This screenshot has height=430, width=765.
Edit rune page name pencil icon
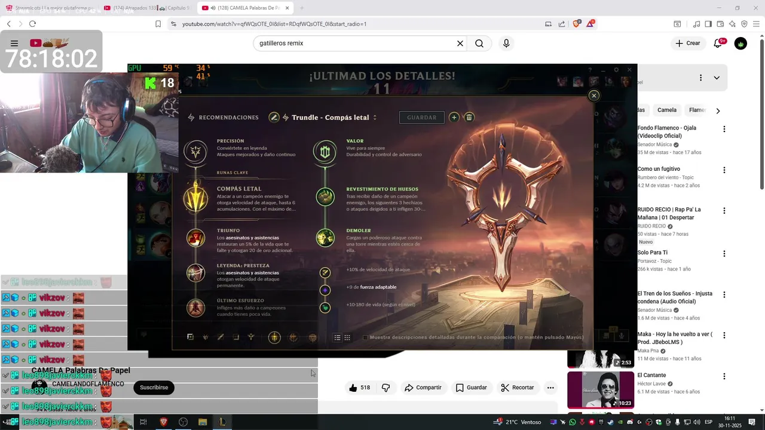[x=274, y=117]
